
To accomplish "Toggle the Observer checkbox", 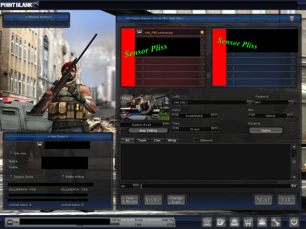I will [x=195, y=140].
